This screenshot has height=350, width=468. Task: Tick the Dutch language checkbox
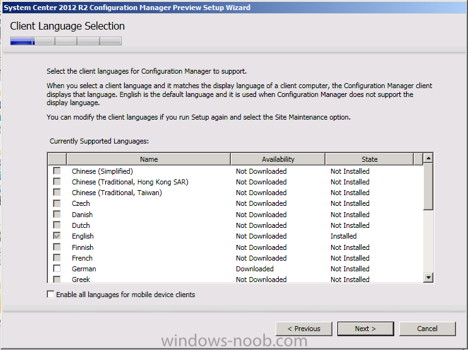coord(57,225)
